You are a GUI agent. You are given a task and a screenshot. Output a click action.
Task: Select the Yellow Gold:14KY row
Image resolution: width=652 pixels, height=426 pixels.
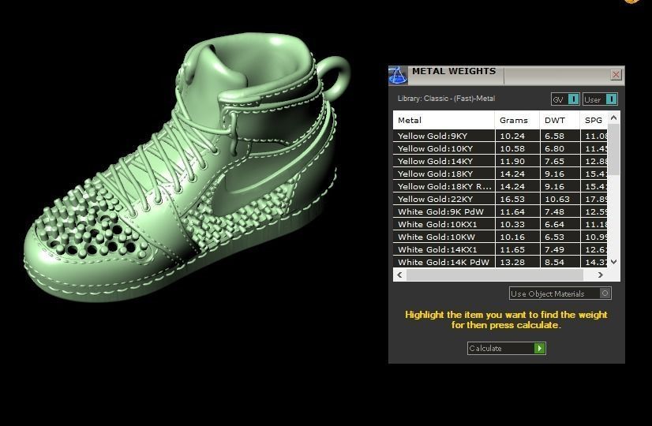click(x=500, y=161)
